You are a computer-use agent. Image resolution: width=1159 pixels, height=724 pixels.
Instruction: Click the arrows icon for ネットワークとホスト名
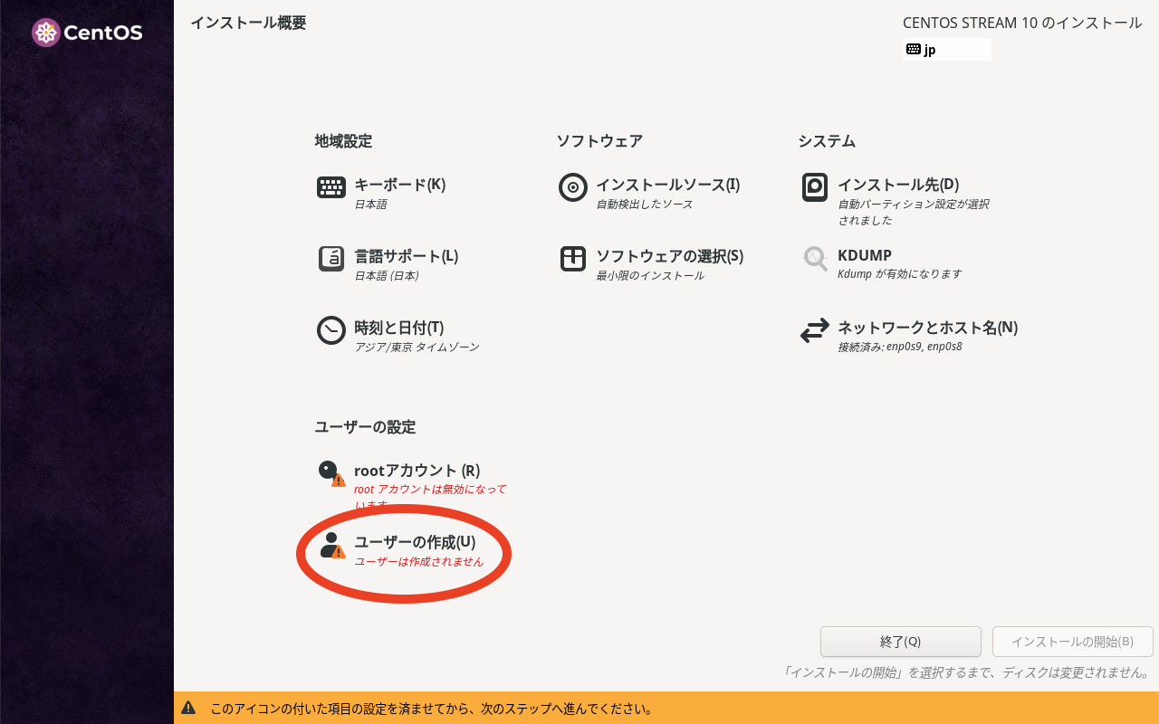coord(815,330)
